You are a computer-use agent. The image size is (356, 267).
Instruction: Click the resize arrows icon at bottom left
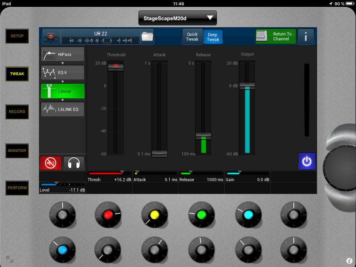9,259
